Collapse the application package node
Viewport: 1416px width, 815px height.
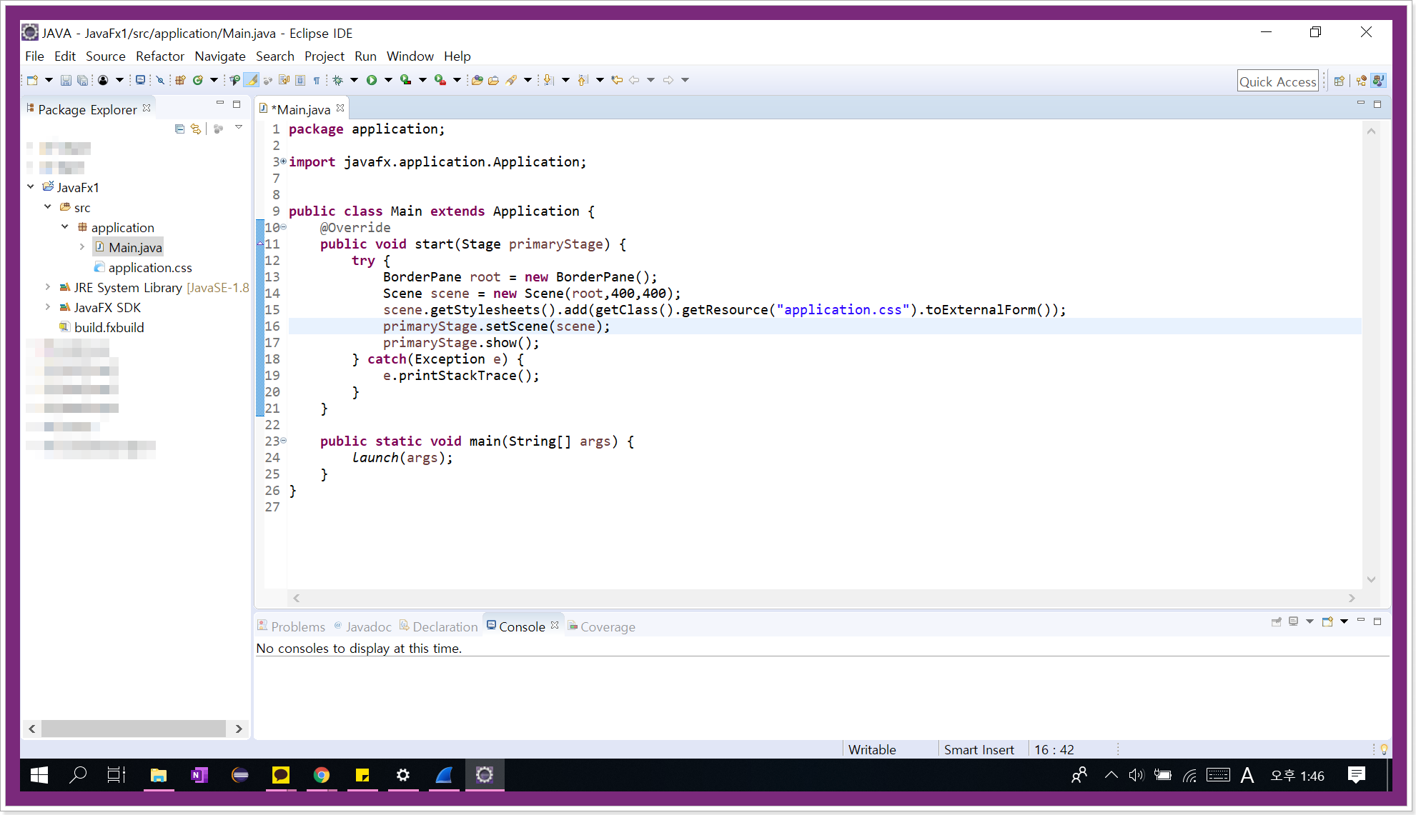point(65,226)
